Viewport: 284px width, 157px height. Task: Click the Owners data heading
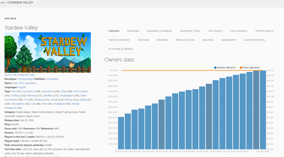pos(120,60)
